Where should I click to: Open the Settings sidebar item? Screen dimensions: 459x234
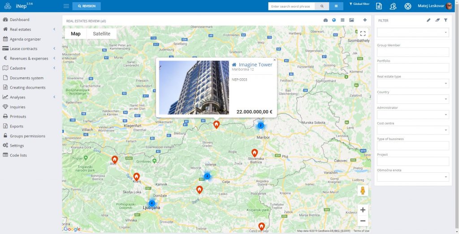point(13,145)
